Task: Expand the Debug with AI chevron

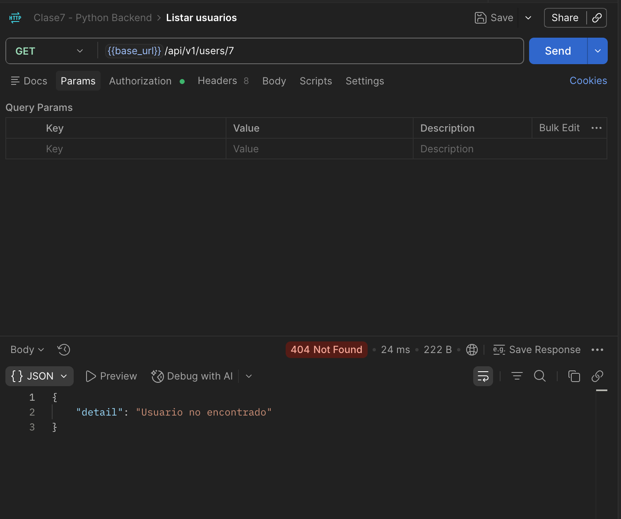Action: point(249,376)
